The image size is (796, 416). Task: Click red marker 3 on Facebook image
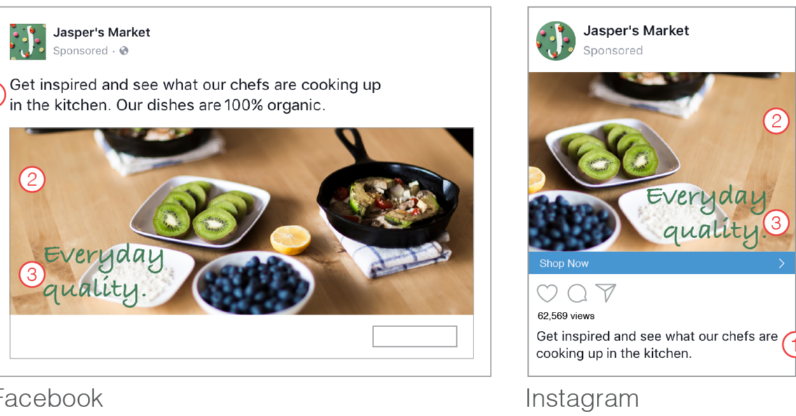(x=32, y=275)
